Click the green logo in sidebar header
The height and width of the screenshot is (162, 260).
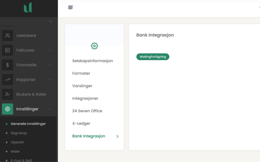click(x=28, y=7)
